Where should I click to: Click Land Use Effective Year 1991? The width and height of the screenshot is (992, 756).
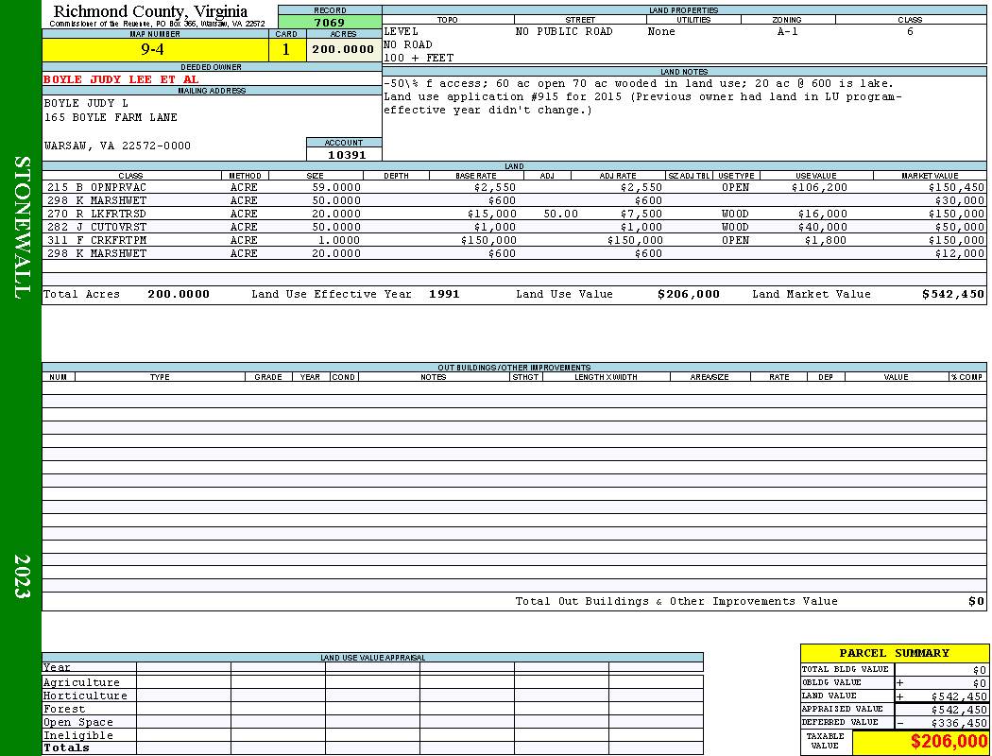pos(444,294)
